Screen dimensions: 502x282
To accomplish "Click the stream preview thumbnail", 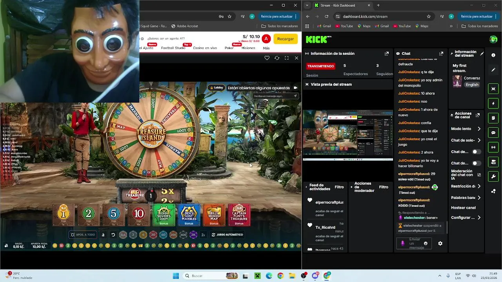I will (347, 135).
